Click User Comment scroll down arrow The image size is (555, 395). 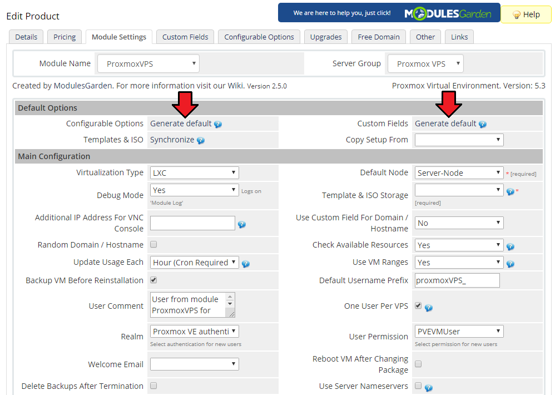coord(230,304)
